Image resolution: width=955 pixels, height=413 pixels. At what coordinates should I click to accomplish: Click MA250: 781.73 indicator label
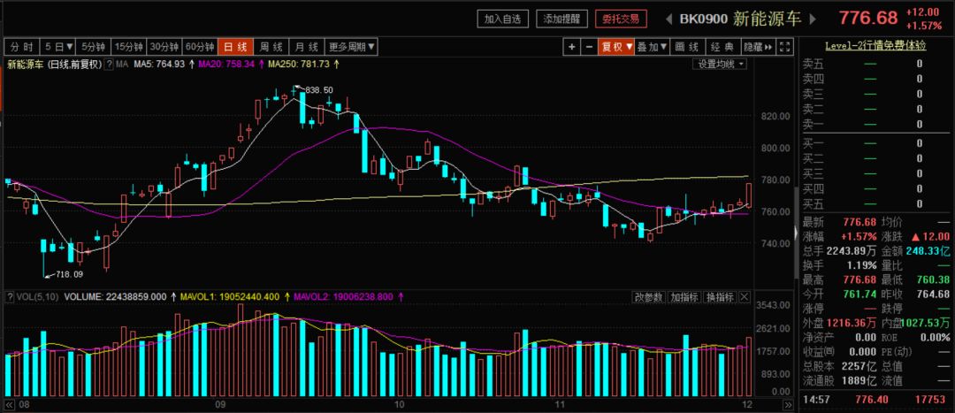pyautogui.click(x=299, y=64)
